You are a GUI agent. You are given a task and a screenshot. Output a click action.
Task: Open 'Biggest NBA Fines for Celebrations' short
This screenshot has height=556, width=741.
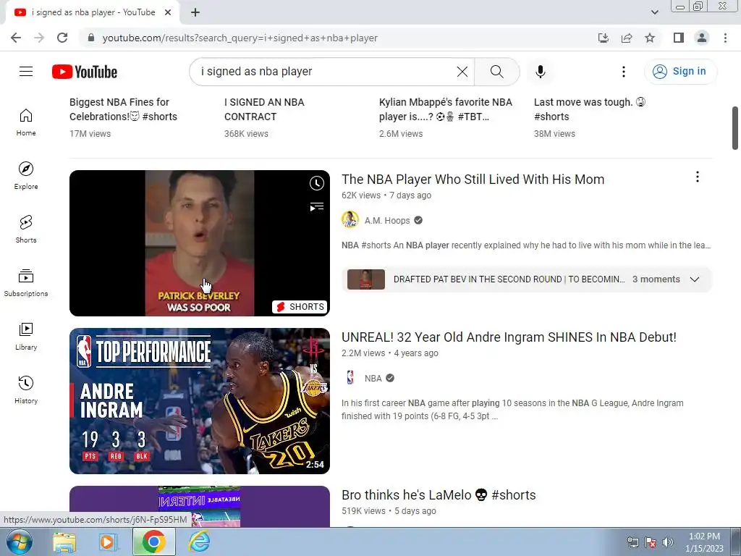(x=123, y=109)
